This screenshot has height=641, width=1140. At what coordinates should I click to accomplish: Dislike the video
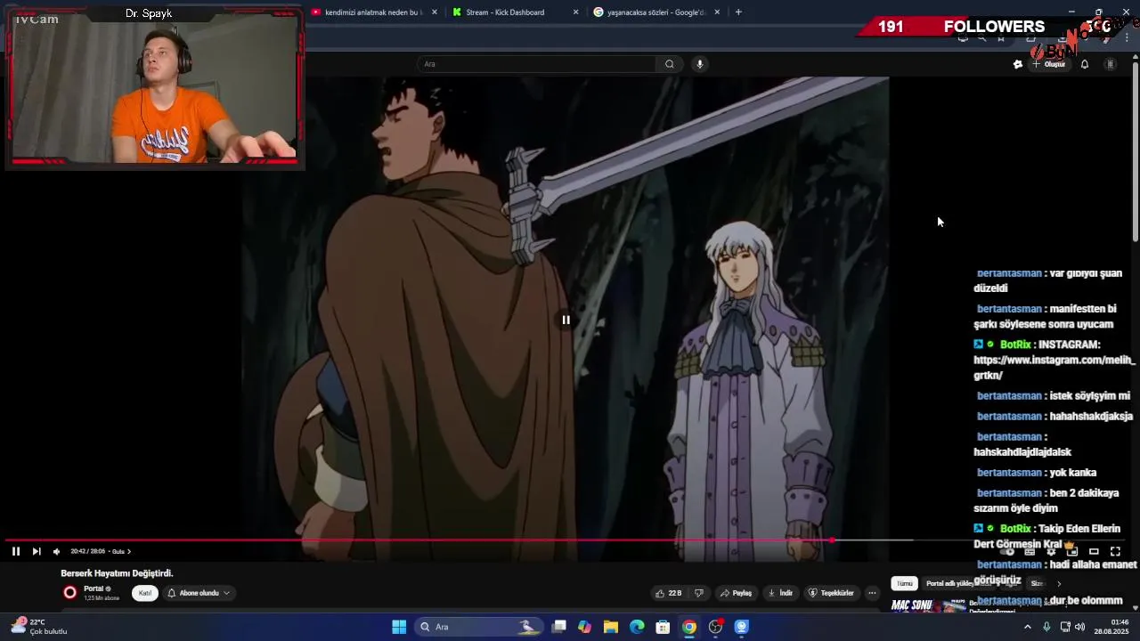(x=699, y=593)
